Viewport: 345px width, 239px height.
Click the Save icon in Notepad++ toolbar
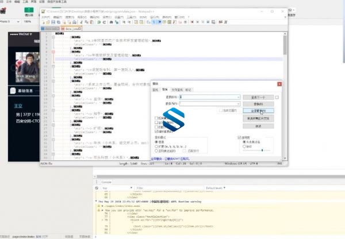(x=53, y=22)
